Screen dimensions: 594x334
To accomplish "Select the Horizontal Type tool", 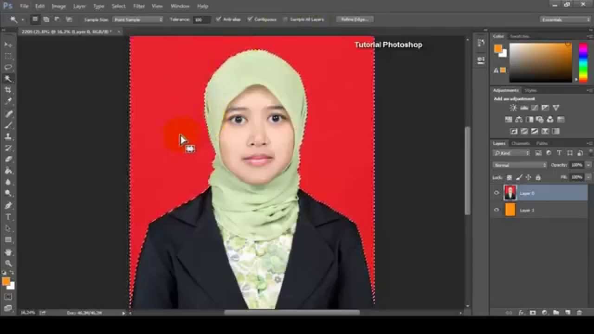I will [8, 217].
